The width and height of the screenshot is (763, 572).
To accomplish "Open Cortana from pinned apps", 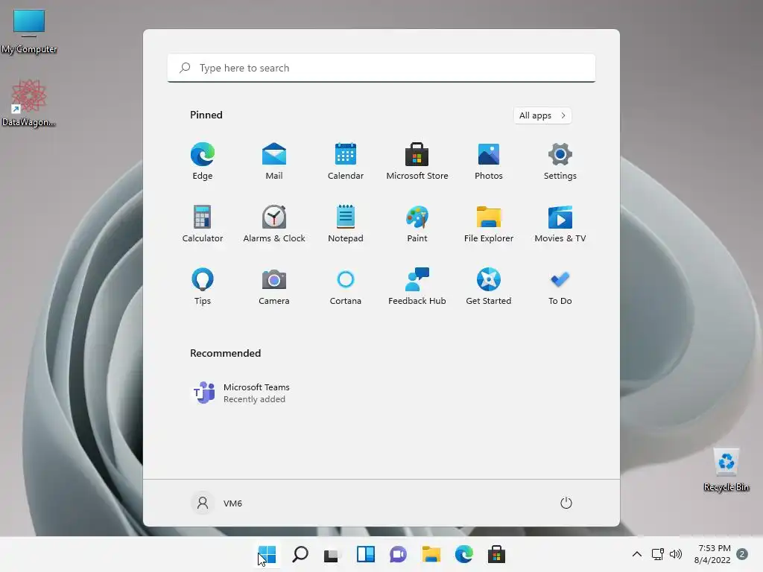I will click(346, 287).
